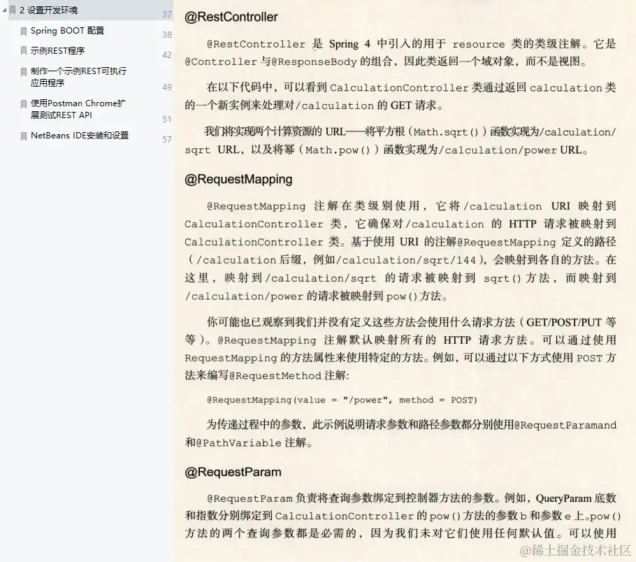
Task: Click the bookmark icon beside NetBeans IDE安装和设置
Action: coord(24,136)
